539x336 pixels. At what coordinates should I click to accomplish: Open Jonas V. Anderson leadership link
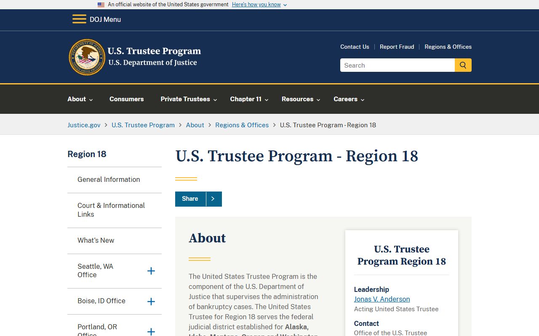(382, 299)
